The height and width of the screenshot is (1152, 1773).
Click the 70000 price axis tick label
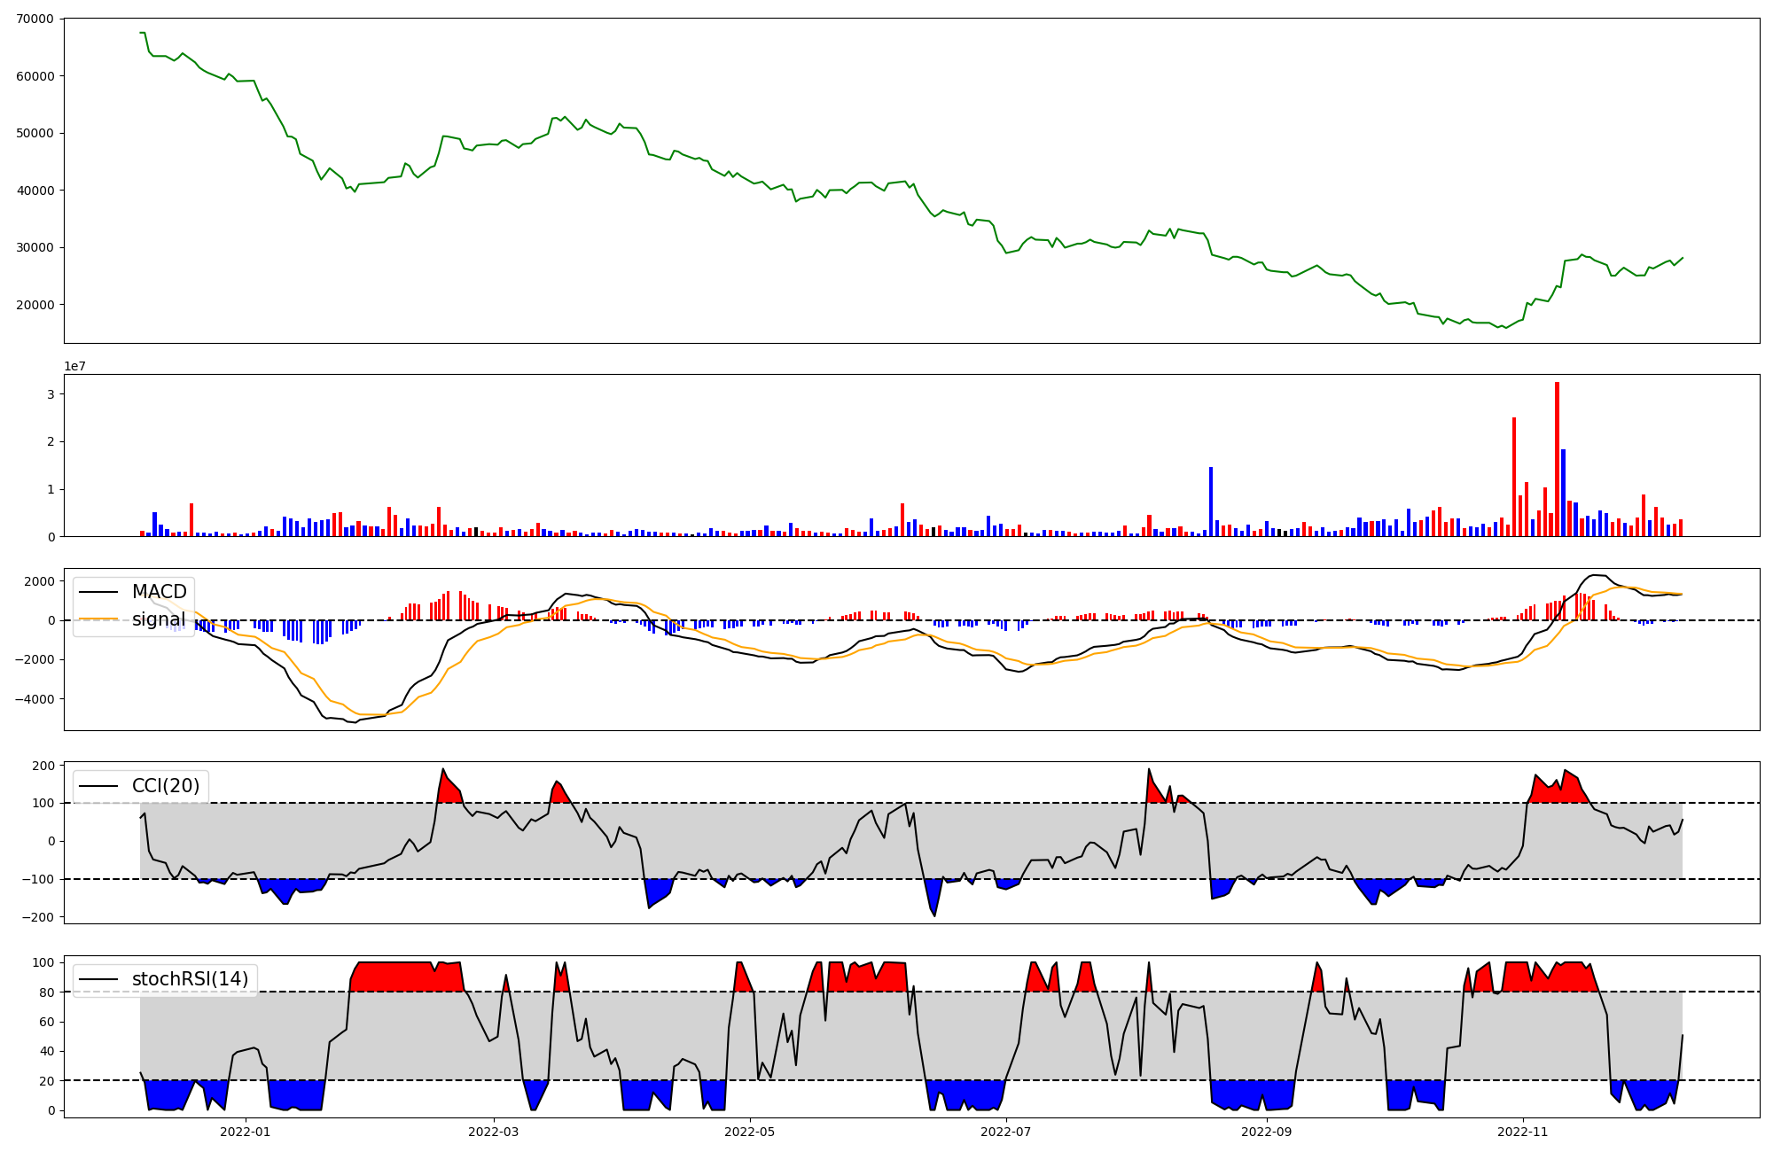click(35, 19)
